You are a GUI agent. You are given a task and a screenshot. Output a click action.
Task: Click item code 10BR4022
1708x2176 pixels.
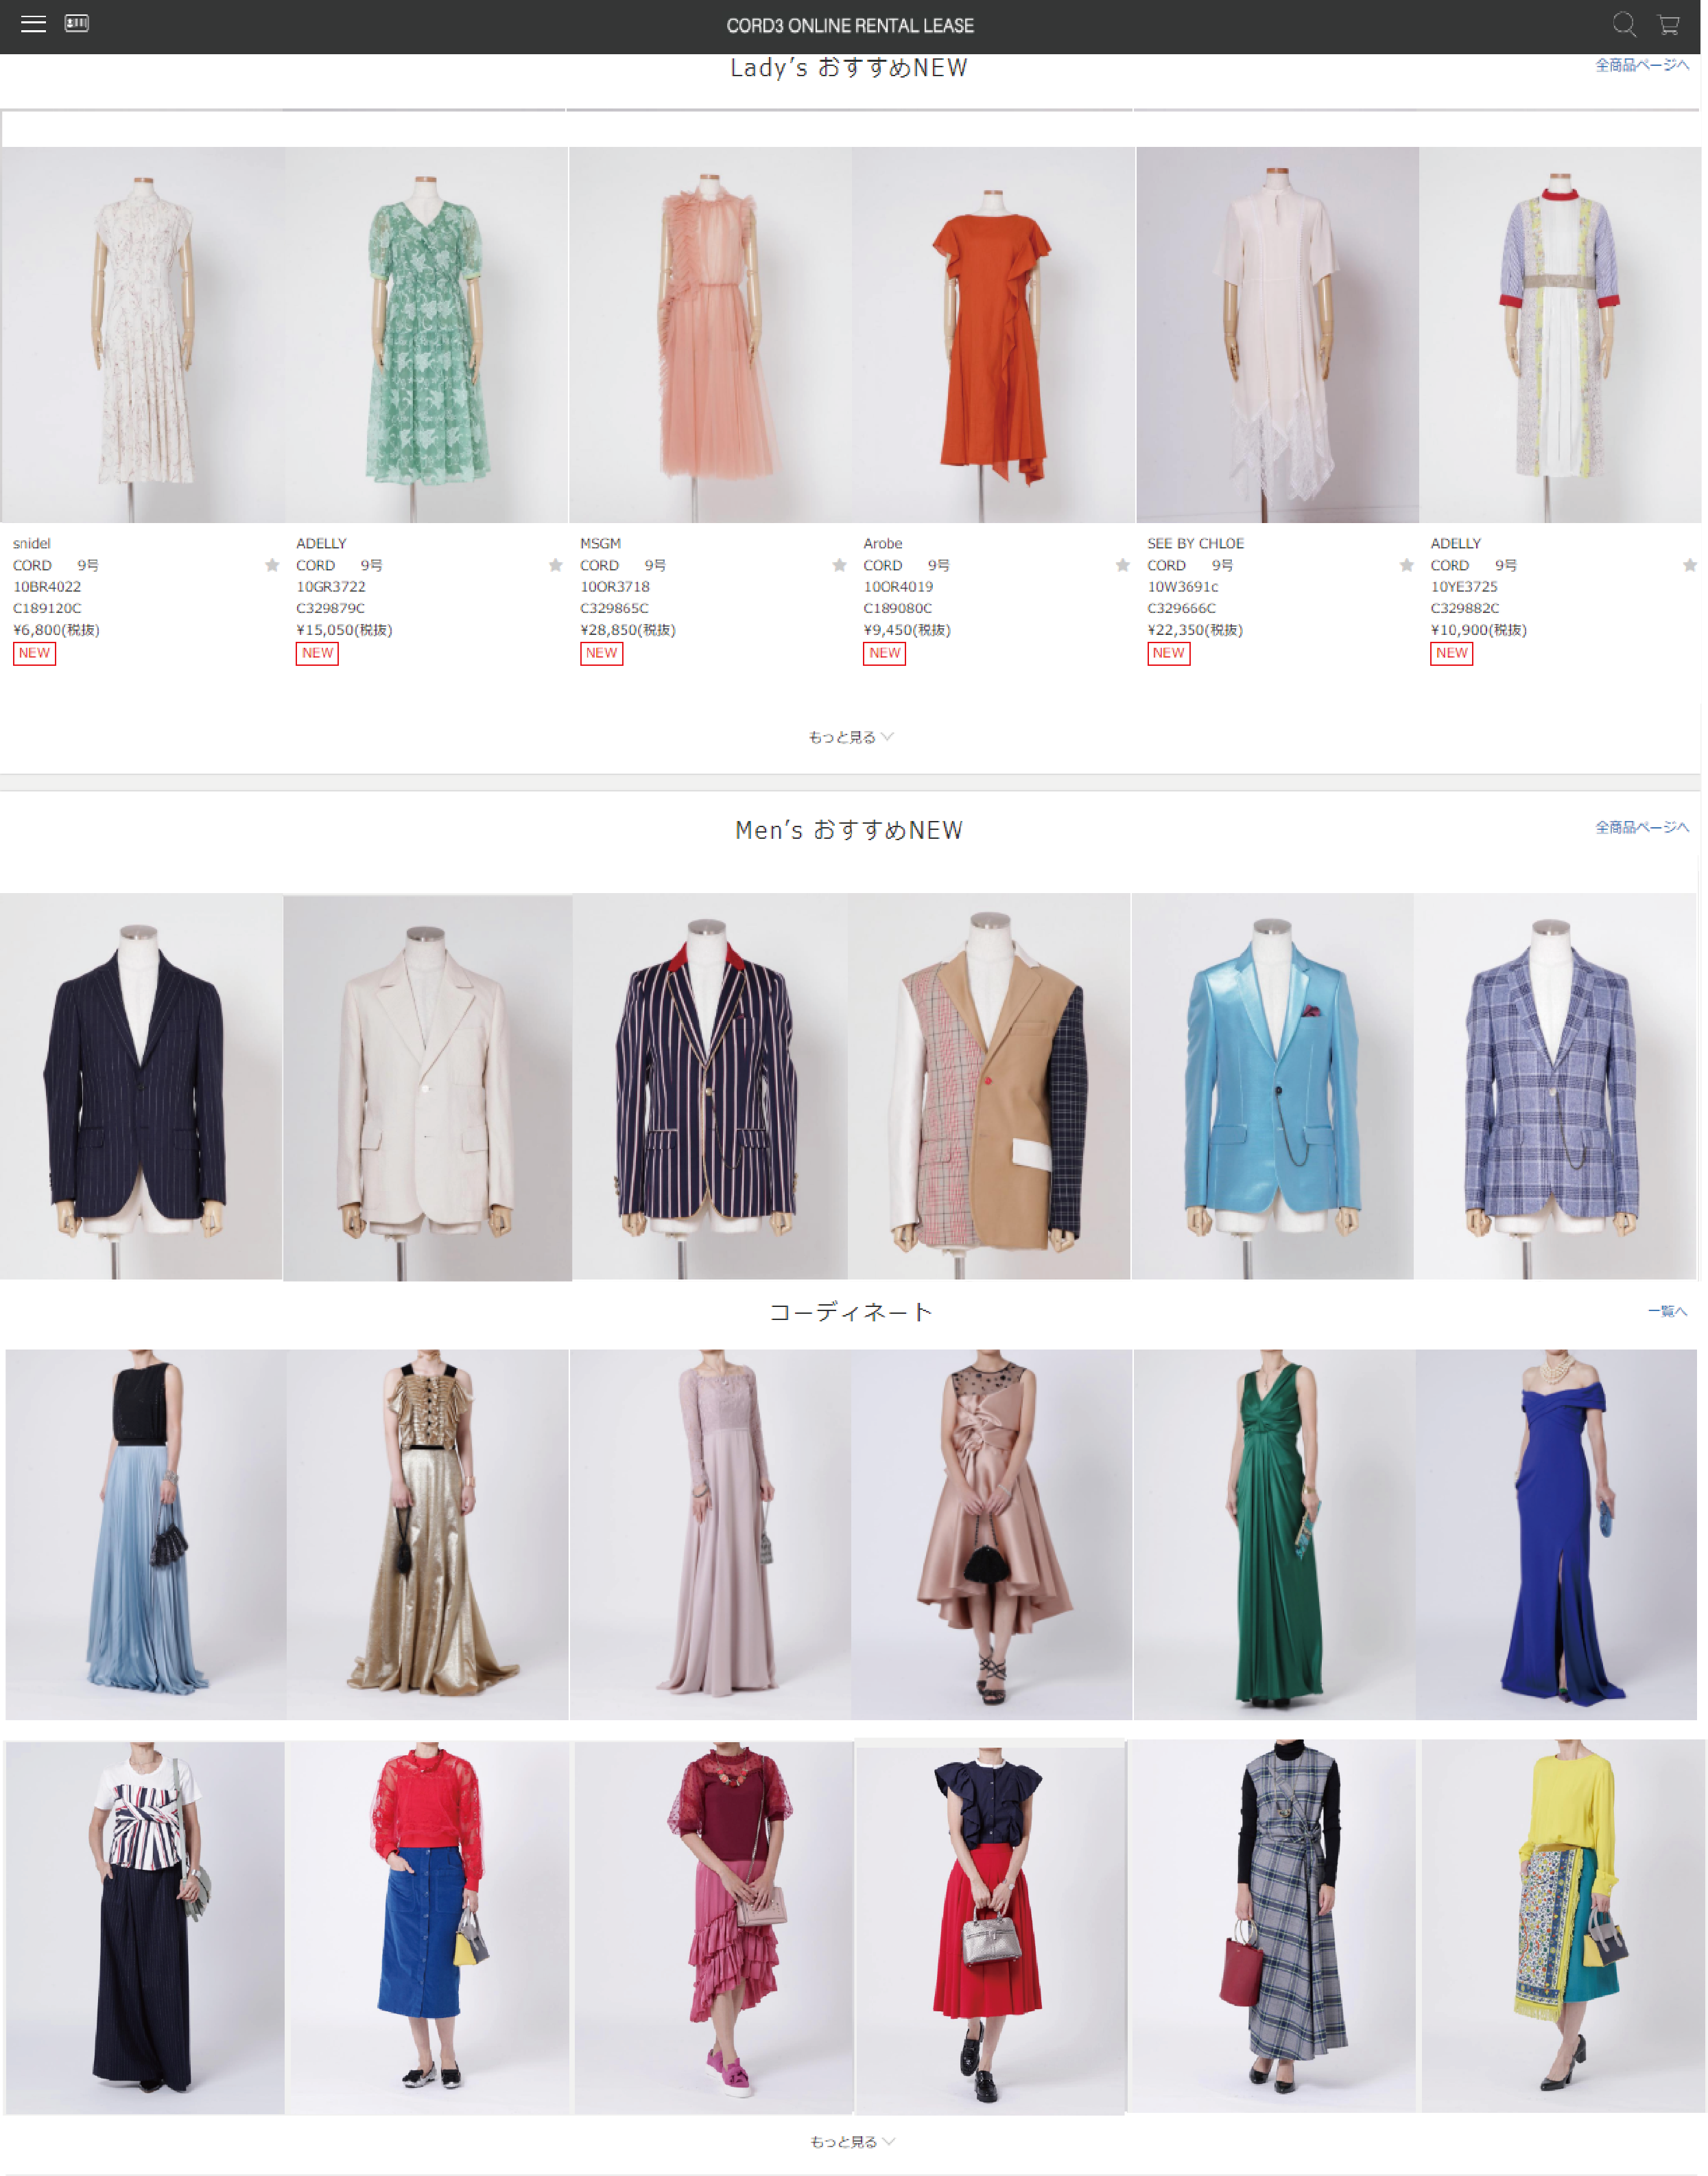[x=47, y=588]
